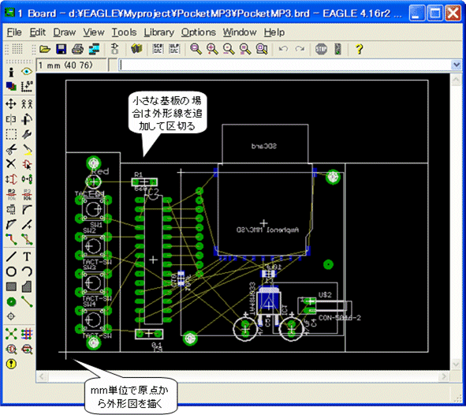Image resolution: width=466 pixels, height=415 pixels.
Task: Click the zoom in magnifier
Action: [212, 49]
